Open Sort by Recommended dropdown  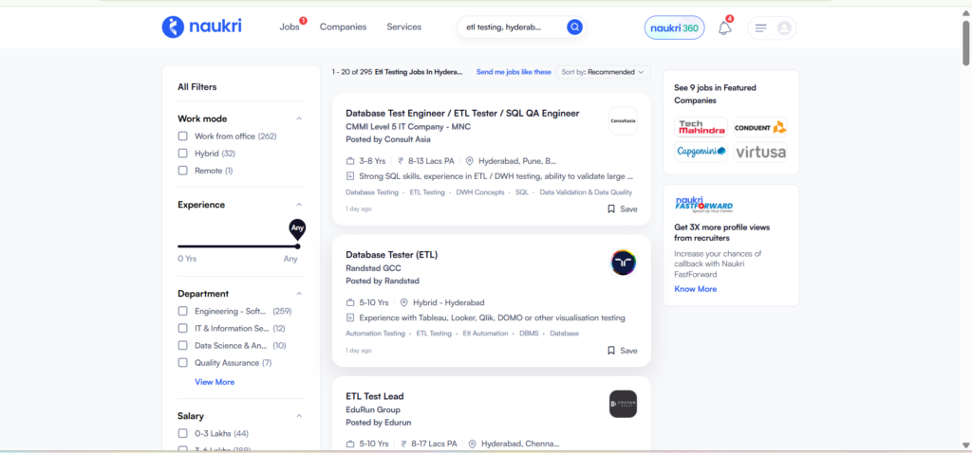tap(603, 72)
